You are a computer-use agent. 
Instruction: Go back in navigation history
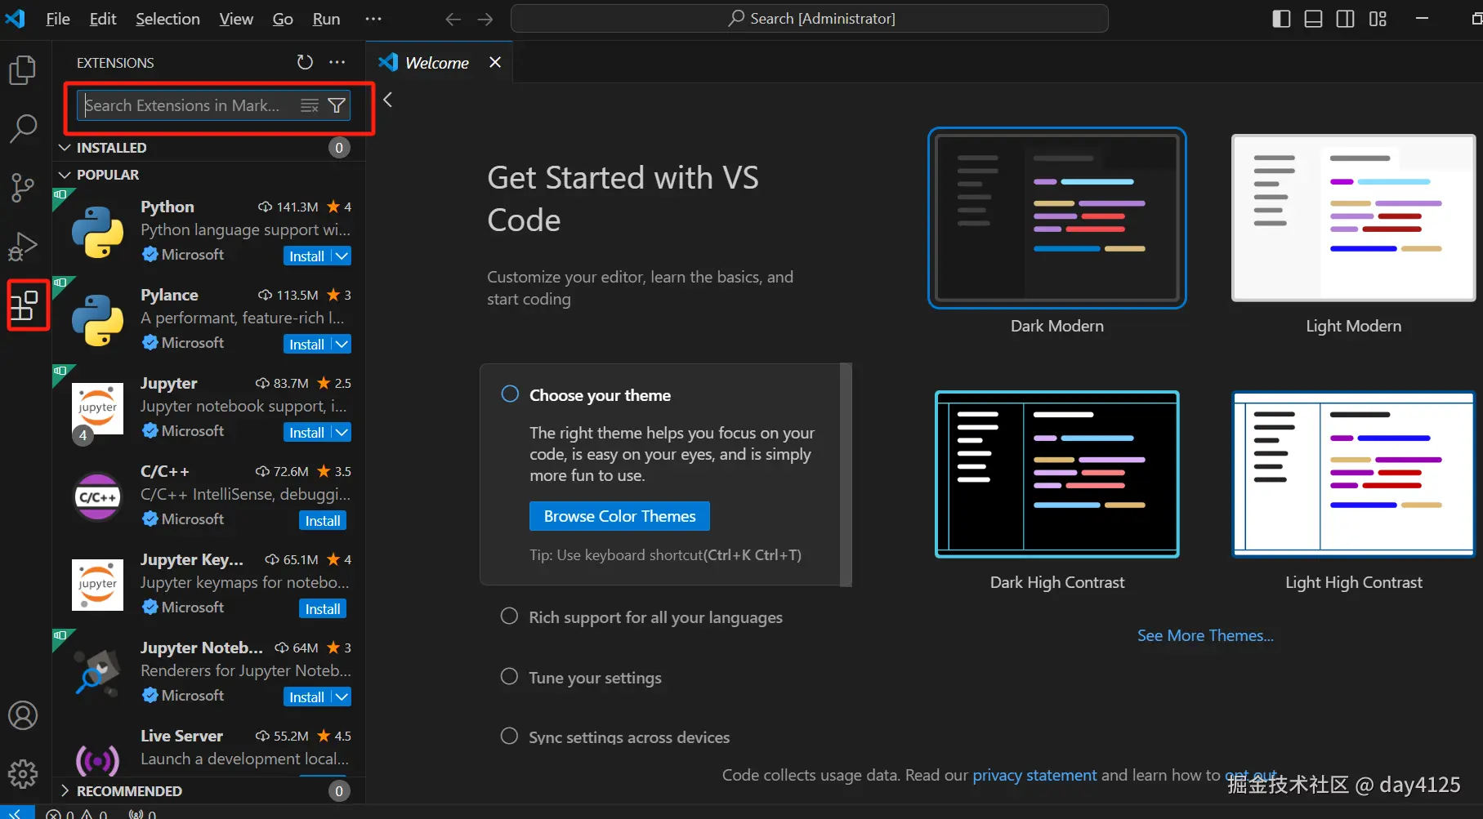click(x=453, y=19)
